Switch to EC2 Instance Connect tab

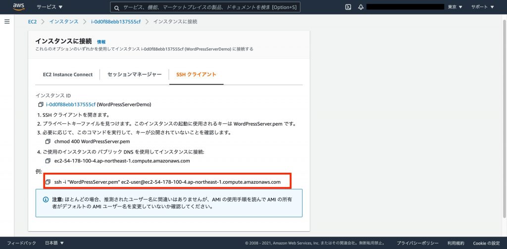(x=67, y=74)
